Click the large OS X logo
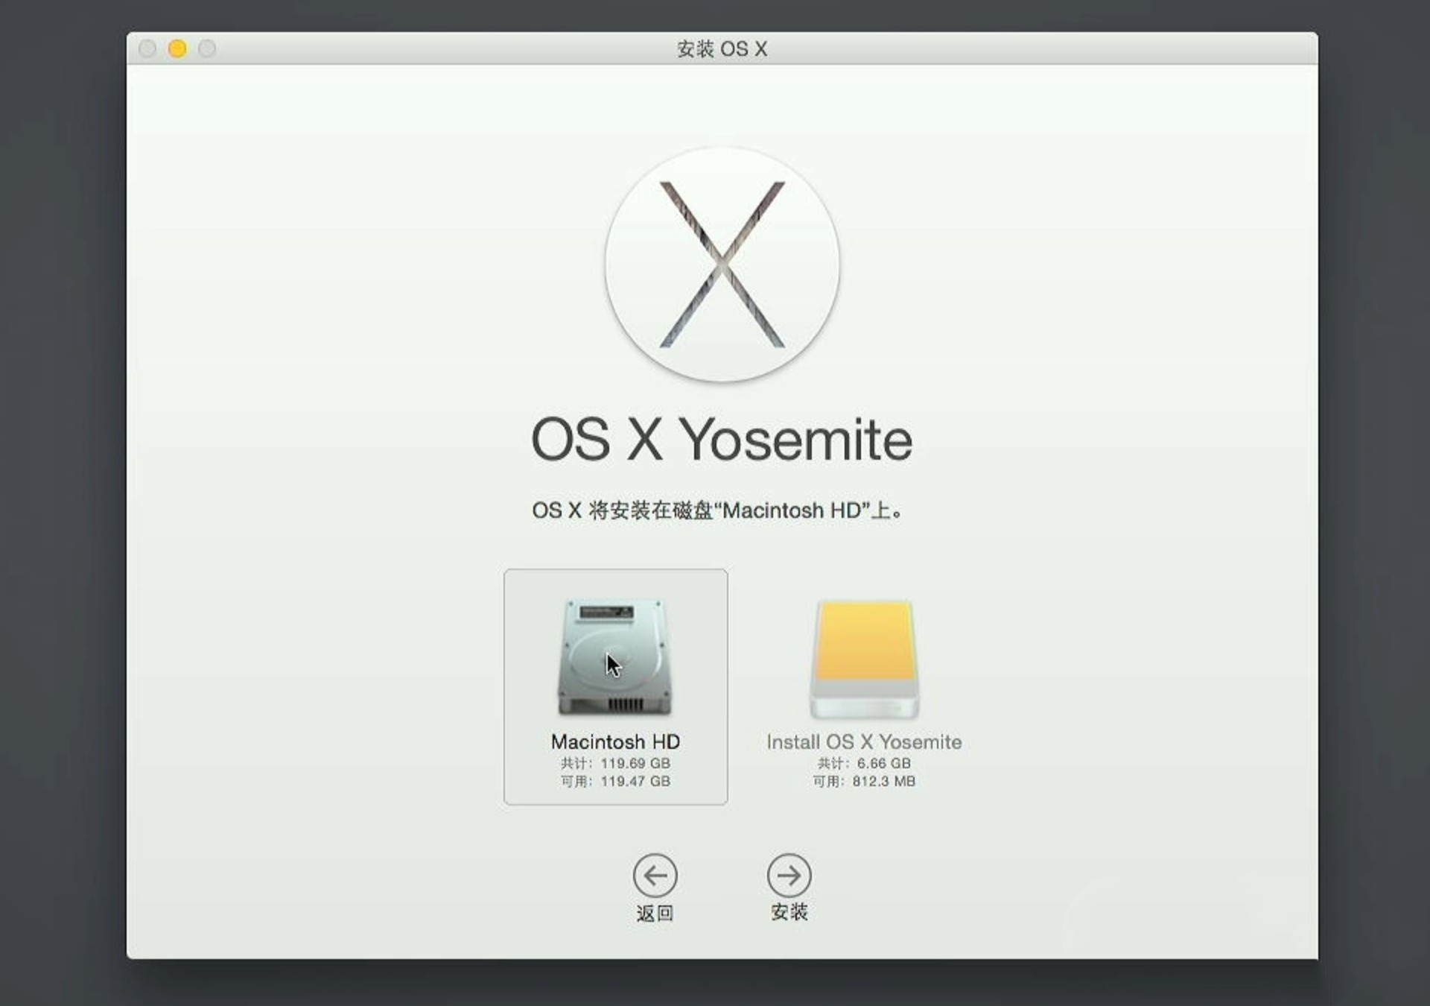This screenshot has height=1006, width=1430. click(722, 265)
